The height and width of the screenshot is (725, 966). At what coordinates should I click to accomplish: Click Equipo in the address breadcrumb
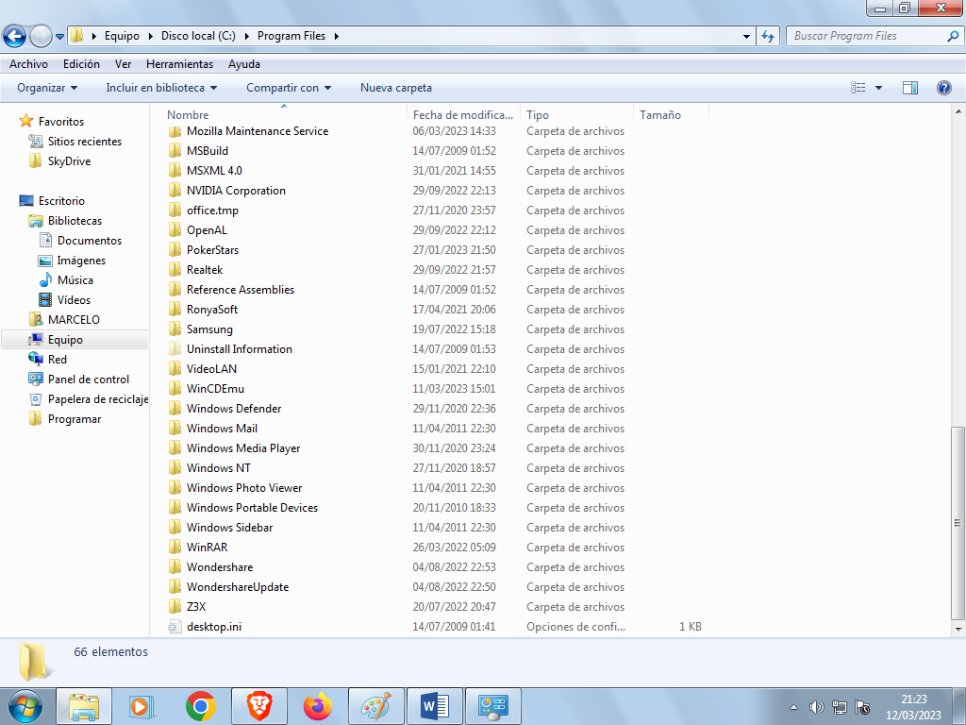(122, 36)
